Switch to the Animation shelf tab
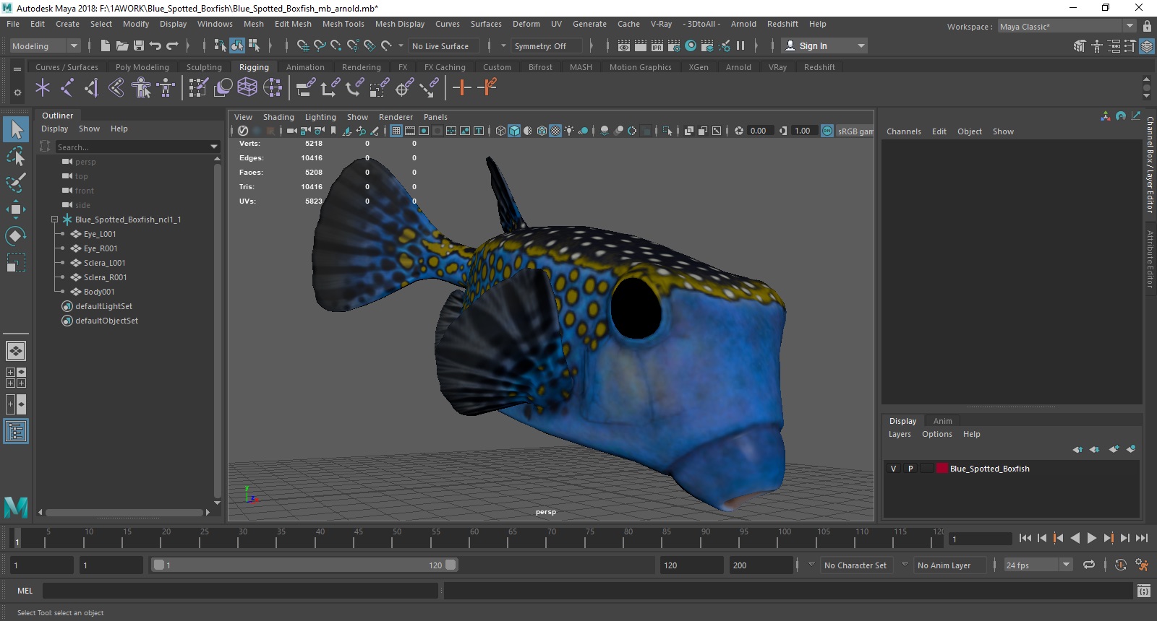The width and height of the screenshot is (1157, 621). [x=305, y=67]
